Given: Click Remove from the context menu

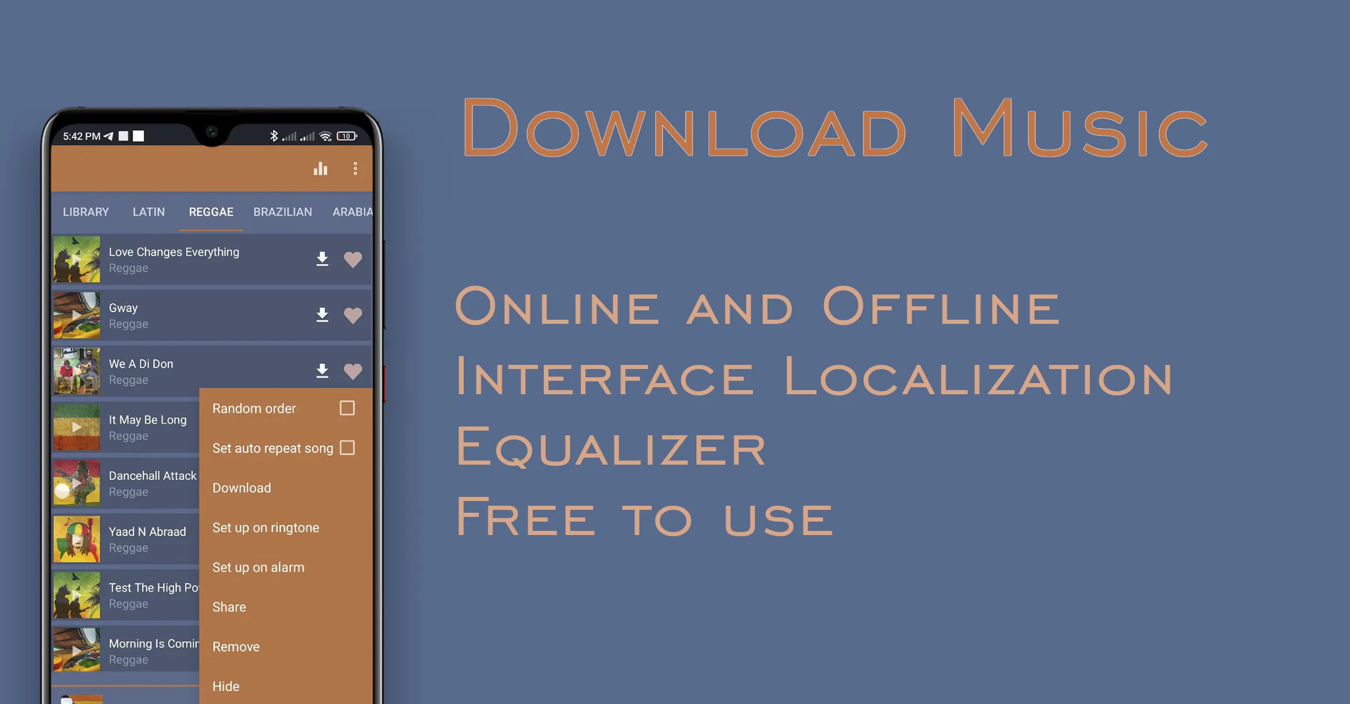Looking at the screenshot, I should pos(234,646).
